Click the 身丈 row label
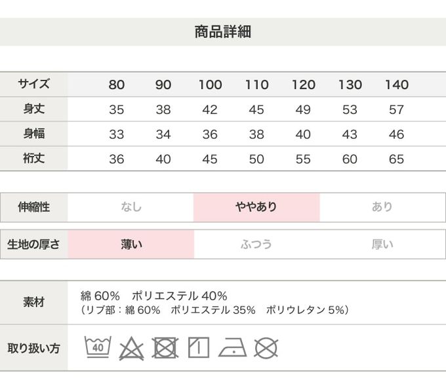Screen dimensions: 446x390 [x=33, y=109]
